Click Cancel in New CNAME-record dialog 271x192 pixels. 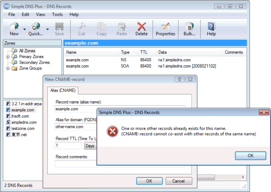pyautogui.click(x=179, y=181)
